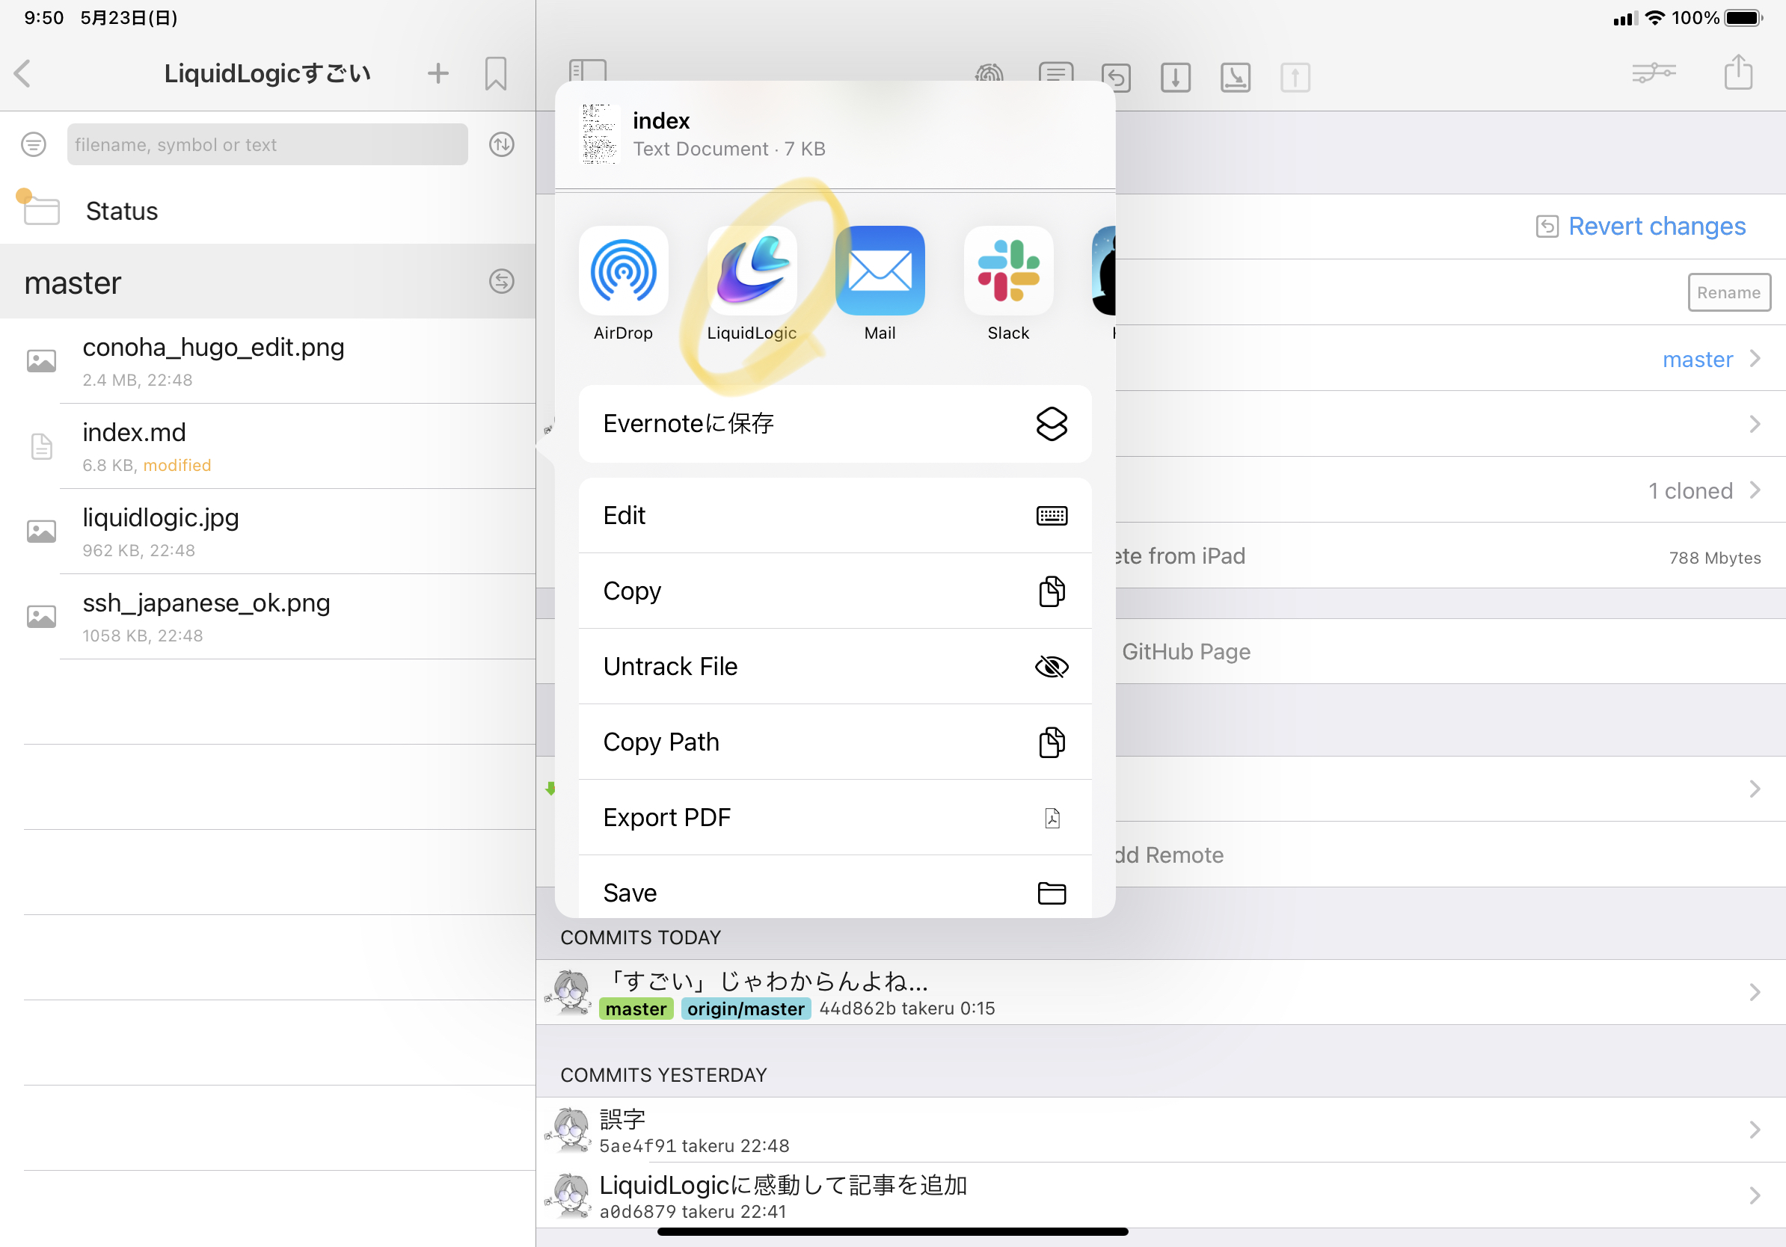Share file to Slack
The width and height of the screenshot is (1786, 1247).
tap(1008, 271)
